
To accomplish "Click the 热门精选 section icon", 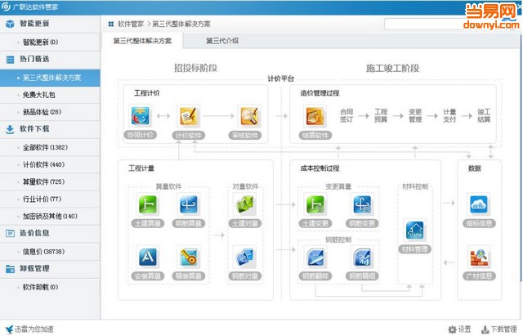I will tap(10, 60).
